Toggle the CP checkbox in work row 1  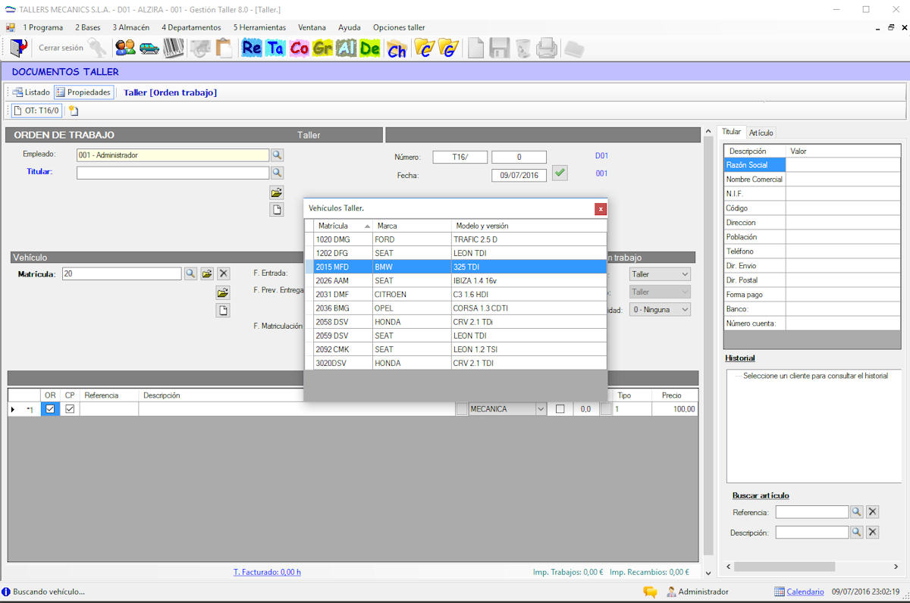(x=70, y=409)
